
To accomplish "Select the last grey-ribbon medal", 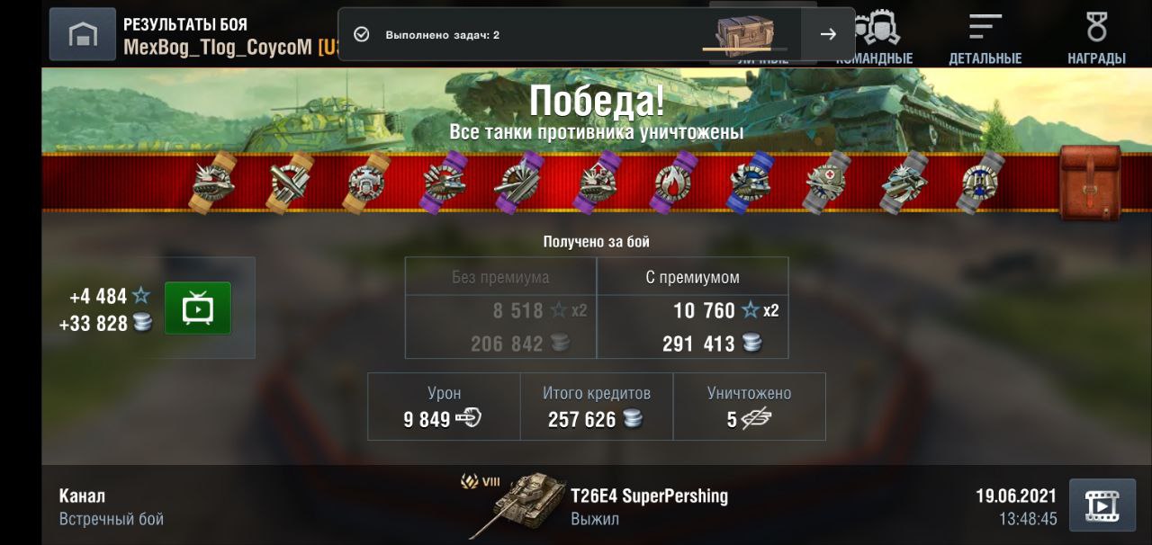I will click(981, 183).
